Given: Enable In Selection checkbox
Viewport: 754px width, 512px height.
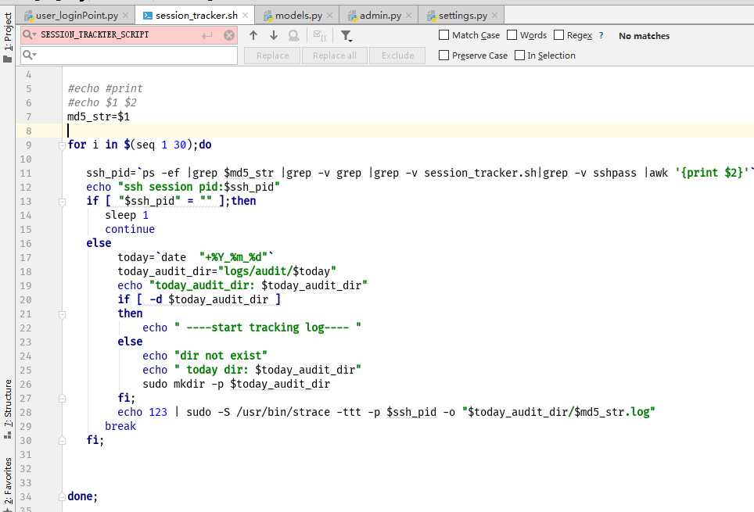Looking at the screenshot, I should pyautogui.click(x=519, y=55).
